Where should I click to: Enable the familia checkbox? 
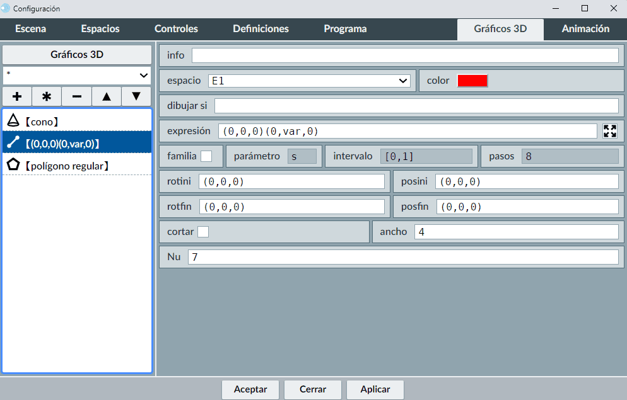206,156
